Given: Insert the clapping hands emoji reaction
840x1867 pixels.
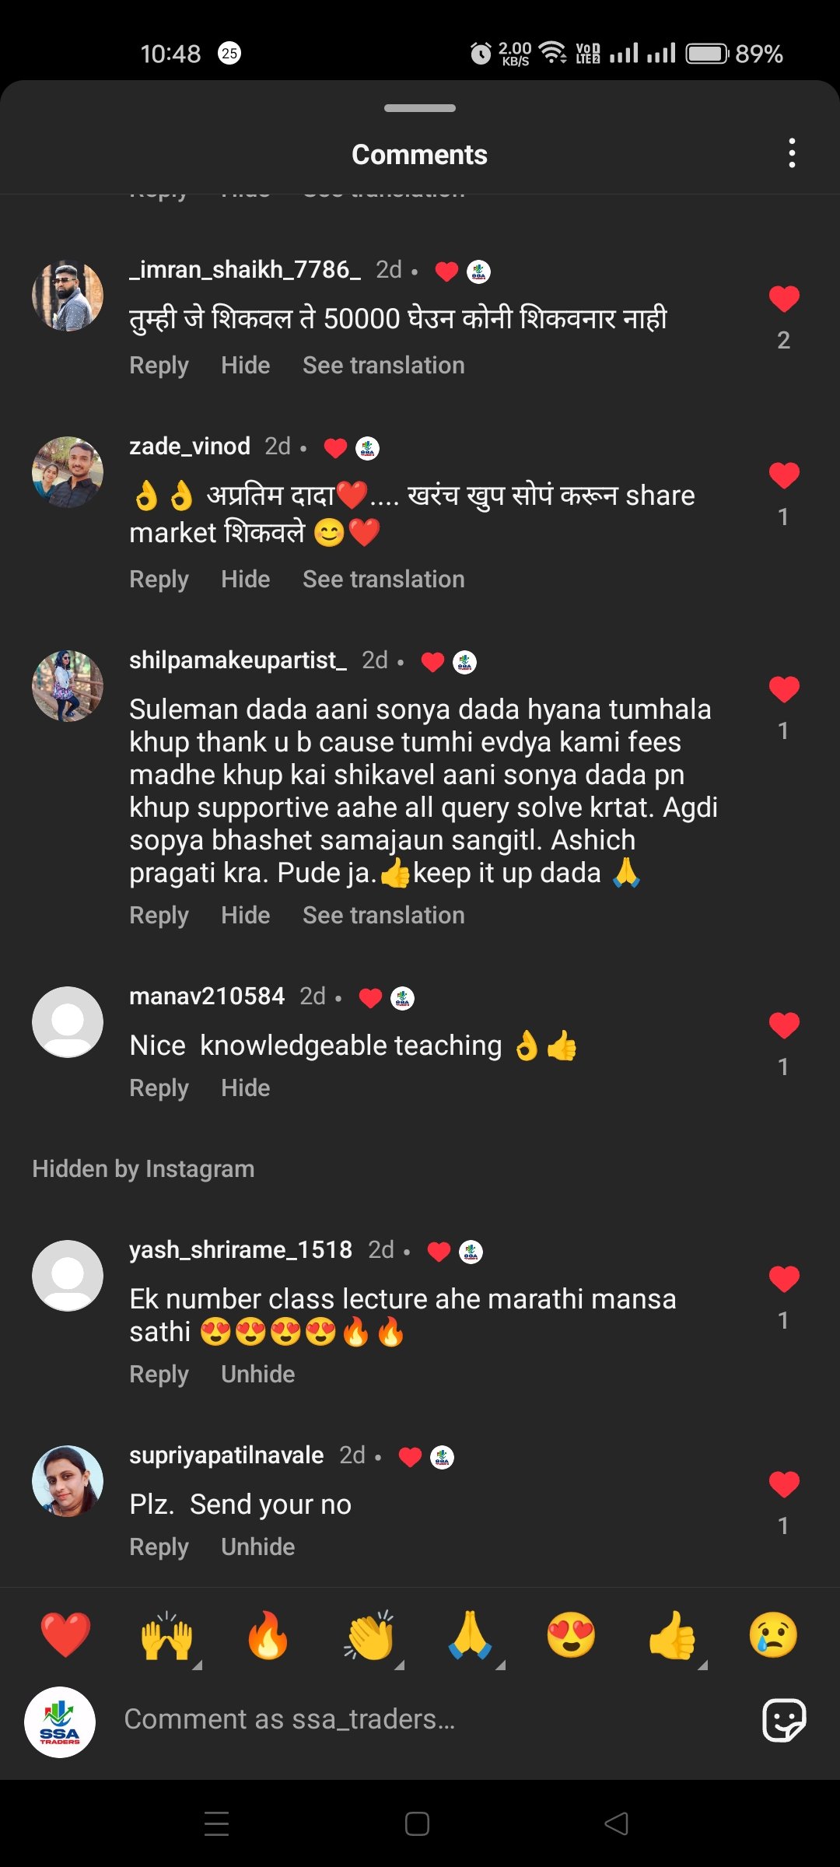Looking at the screenshot, I should point(369,1634).
